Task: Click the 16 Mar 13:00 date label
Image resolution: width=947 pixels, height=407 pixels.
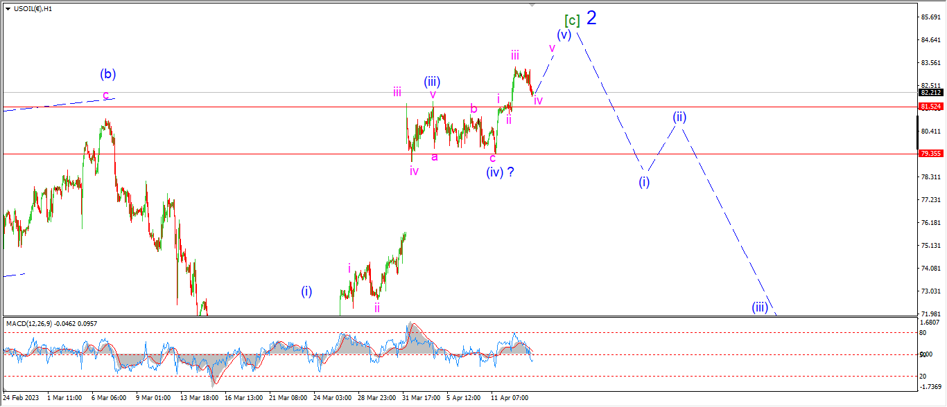Action: click(242, 398)
